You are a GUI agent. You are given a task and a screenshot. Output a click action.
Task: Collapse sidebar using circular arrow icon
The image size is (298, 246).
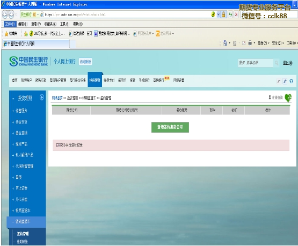click(42, 97)
